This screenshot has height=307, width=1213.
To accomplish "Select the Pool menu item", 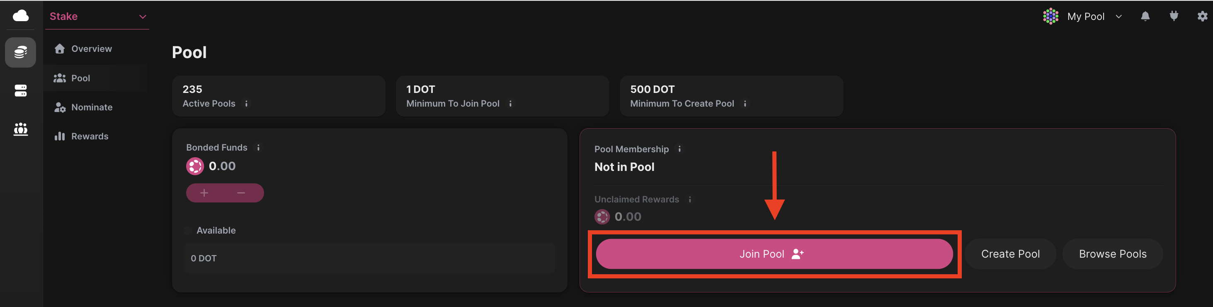I will pyautogui.click(x=96, y=78).
